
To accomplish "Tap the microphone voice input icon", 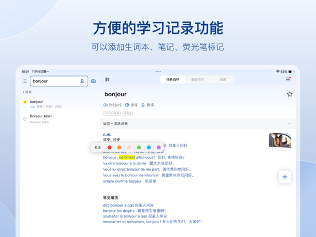I will tap(82, 81).
